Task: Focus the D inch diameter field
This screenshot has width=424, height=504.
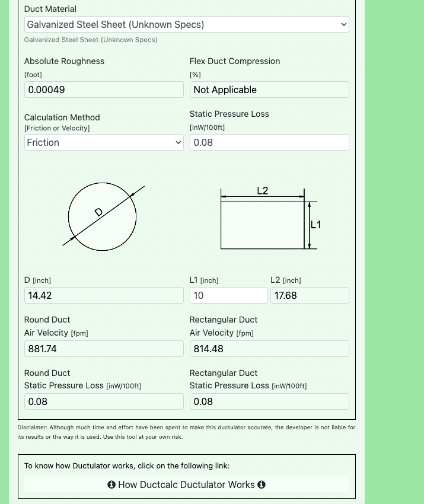Action: [x=104, y=295]
